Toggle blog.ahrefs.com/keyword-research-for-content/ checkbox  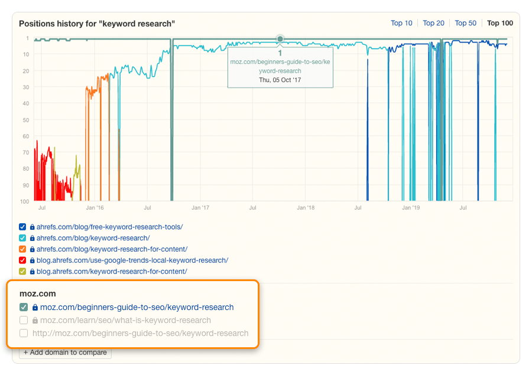22,272
